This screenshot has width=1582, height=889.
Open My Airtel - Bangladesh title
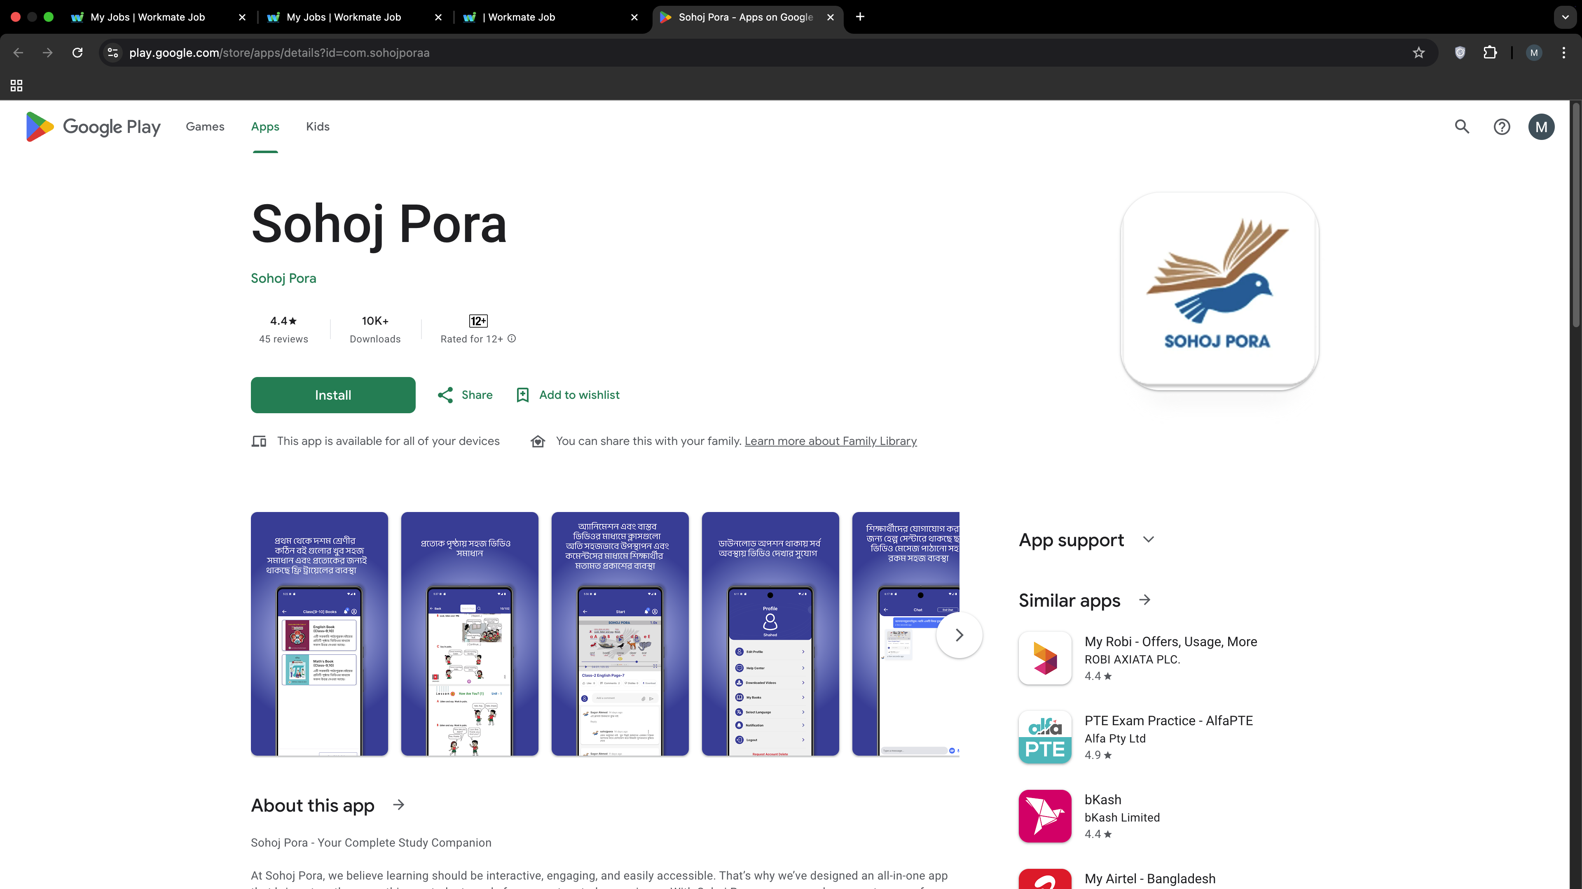pos(1150,879)
